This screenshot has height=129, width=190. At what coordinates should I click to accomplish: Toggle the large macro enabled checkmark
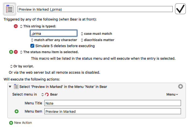[x=180, y=9]
